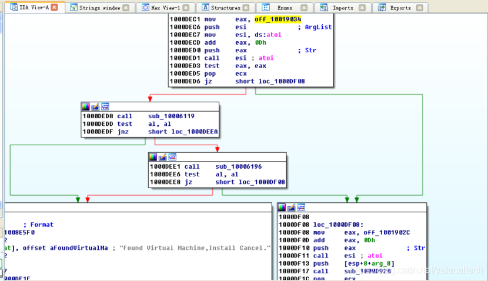Select address 1000DEC1 mov instruction
488x281 pixels.
coord(235,19)
